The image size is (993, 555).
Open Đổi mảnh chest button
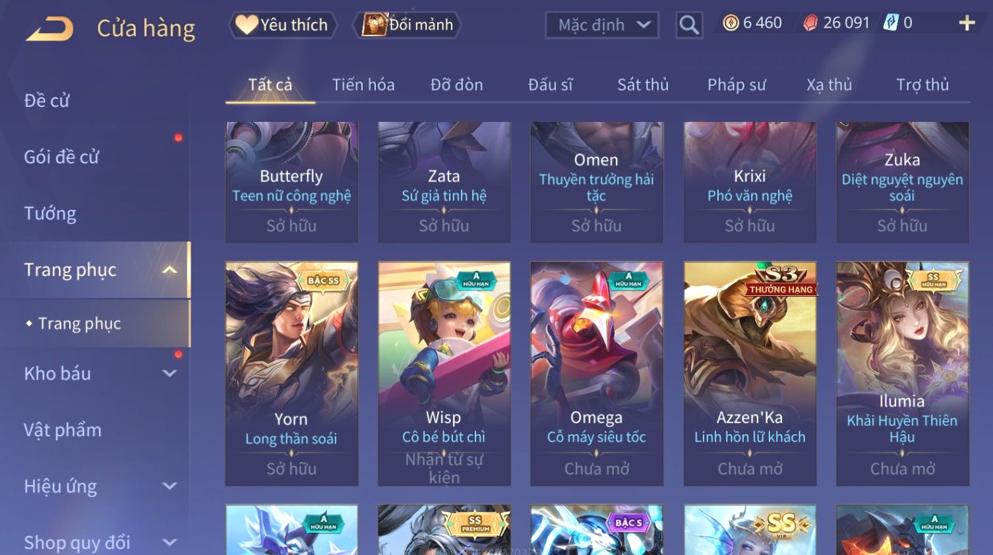coord(407,25)
